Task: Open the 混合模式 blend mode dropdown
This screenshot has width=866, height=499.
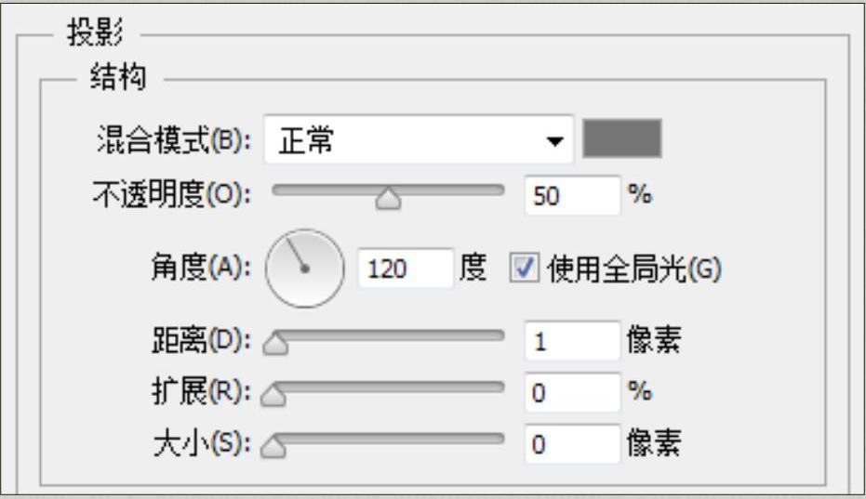Action: coord(418,140)
